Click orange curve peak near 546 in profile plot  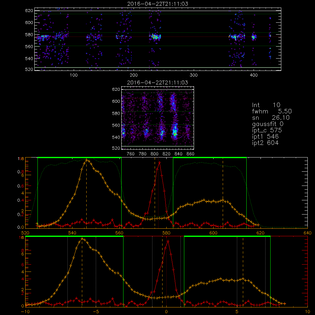(x=87, y=160)
